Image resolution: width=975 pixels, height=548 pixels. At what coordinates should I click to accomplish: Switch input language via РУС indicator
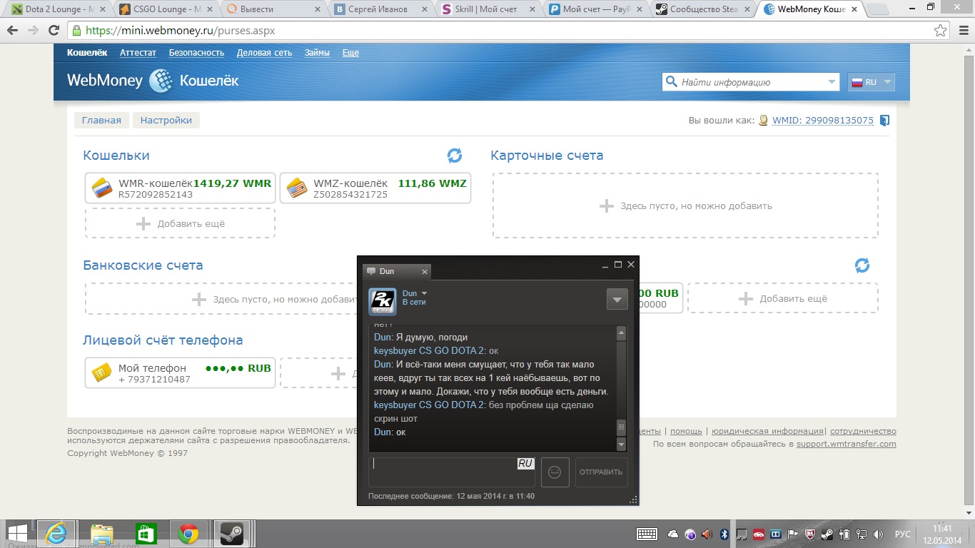902,534
